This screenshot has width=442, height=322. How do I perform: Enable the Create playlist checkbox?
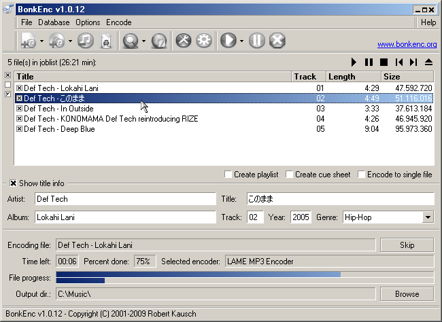coord(228,175)
